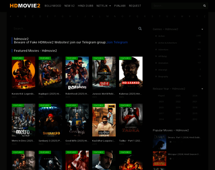Filter by release year 2017

coord(161,113)
